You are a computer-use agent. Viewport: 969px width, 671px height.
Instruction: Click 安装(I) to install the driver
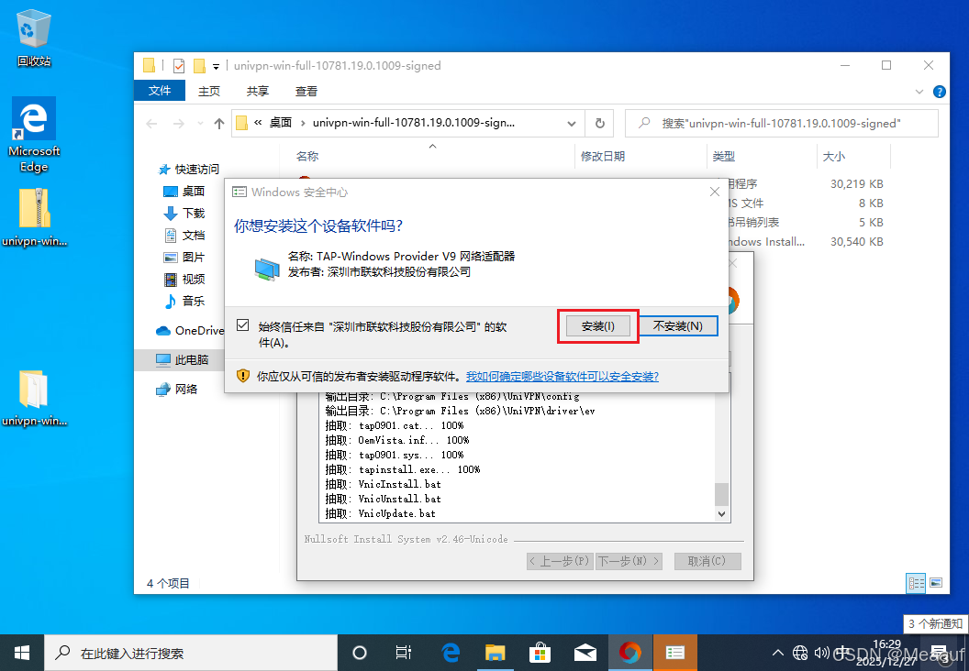(597, 326)
